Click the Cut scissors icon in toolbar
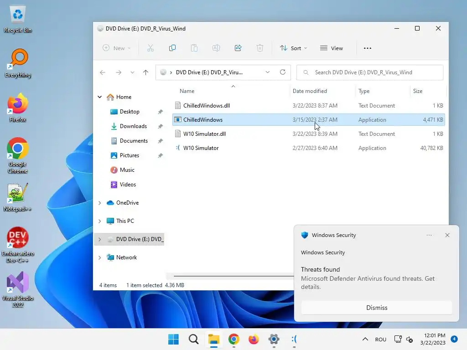The image size is (467, 350). pos(150,48)
